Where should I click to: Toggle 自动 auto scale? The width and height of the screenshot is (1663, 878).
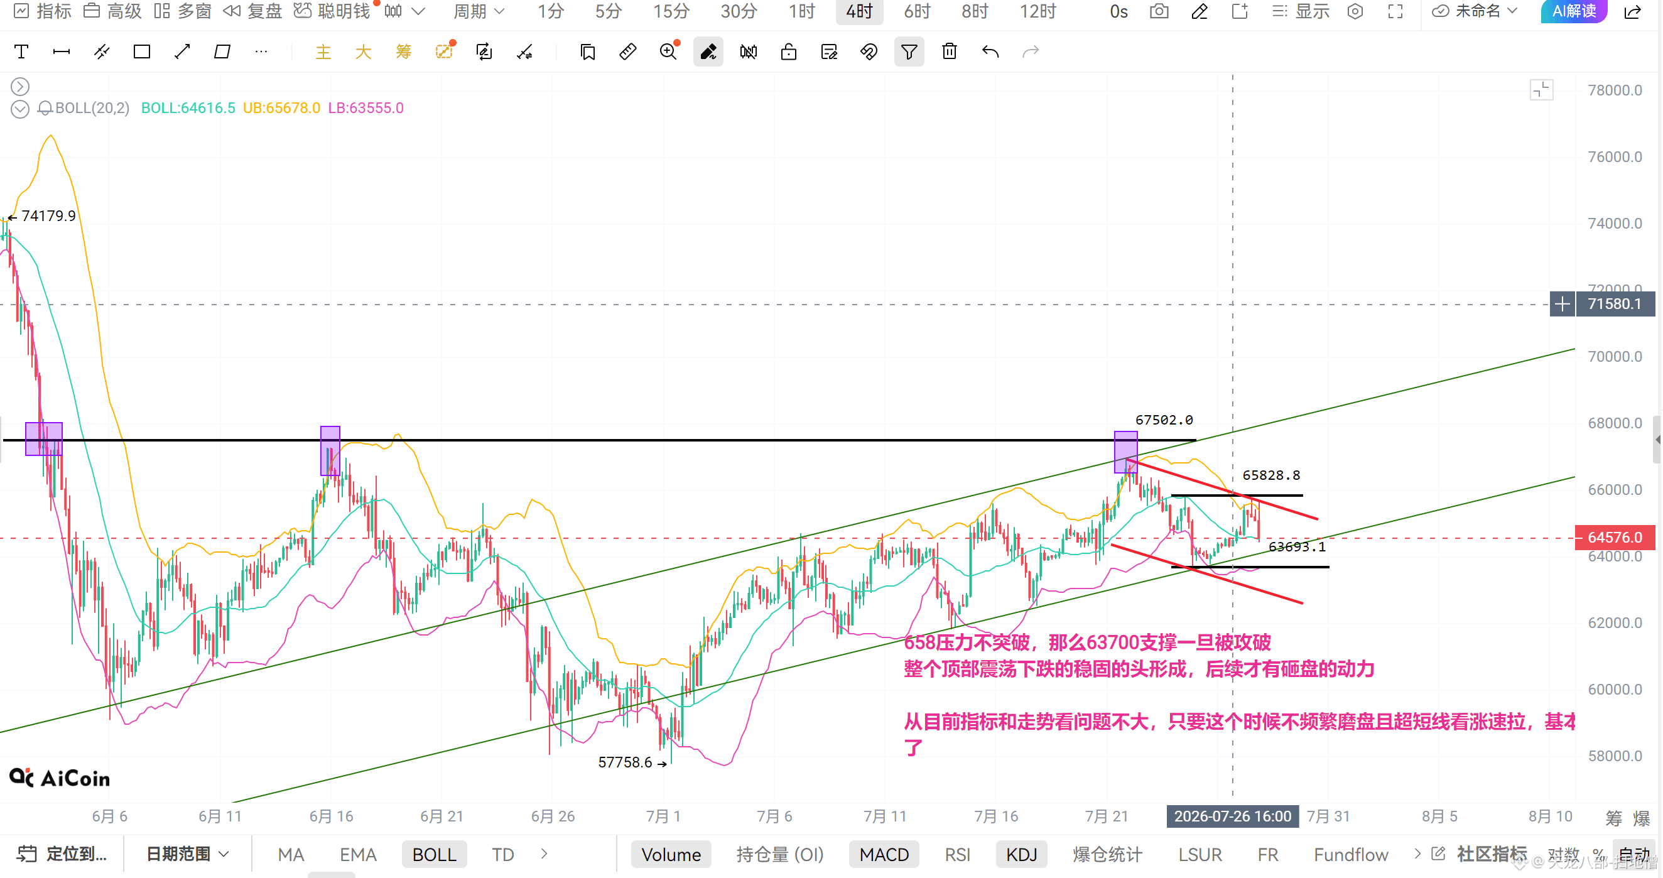point(1635,854)
